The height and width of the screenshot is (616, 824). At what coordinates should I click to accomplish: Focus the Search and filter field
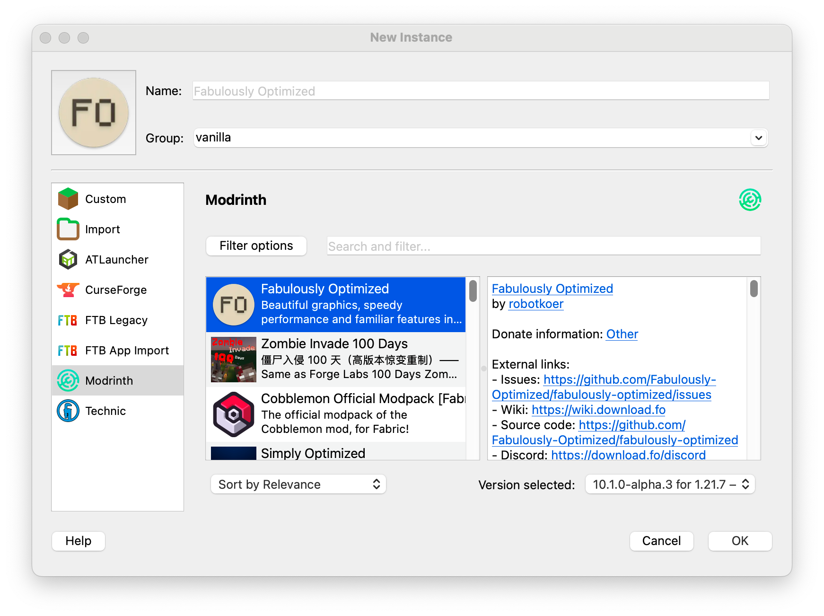543,246
